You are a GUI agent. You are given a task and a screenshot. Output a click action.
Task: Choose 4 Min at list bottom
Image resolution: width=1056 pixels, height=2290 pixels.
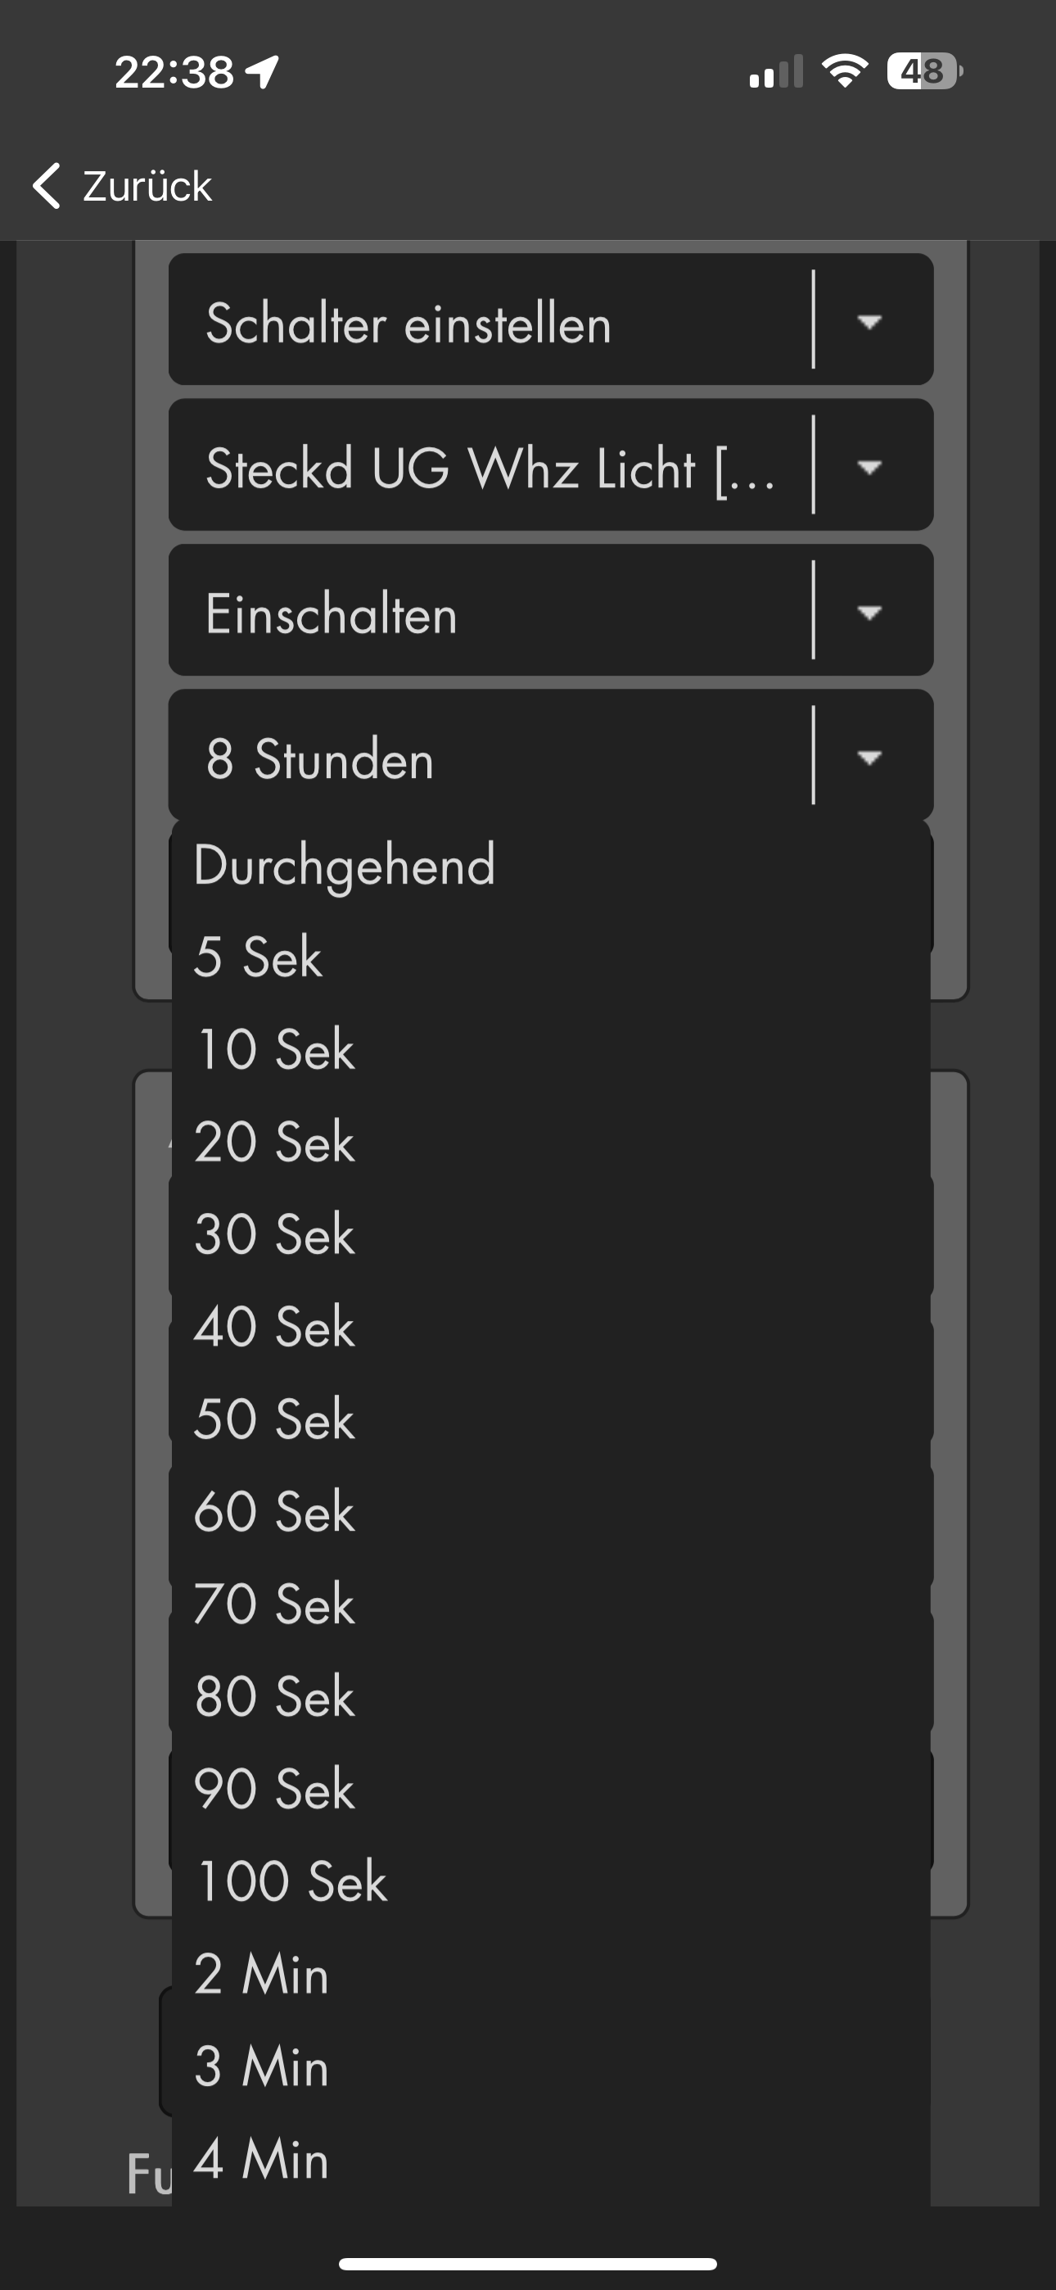pyautogui.click(x=261, y=2159)
